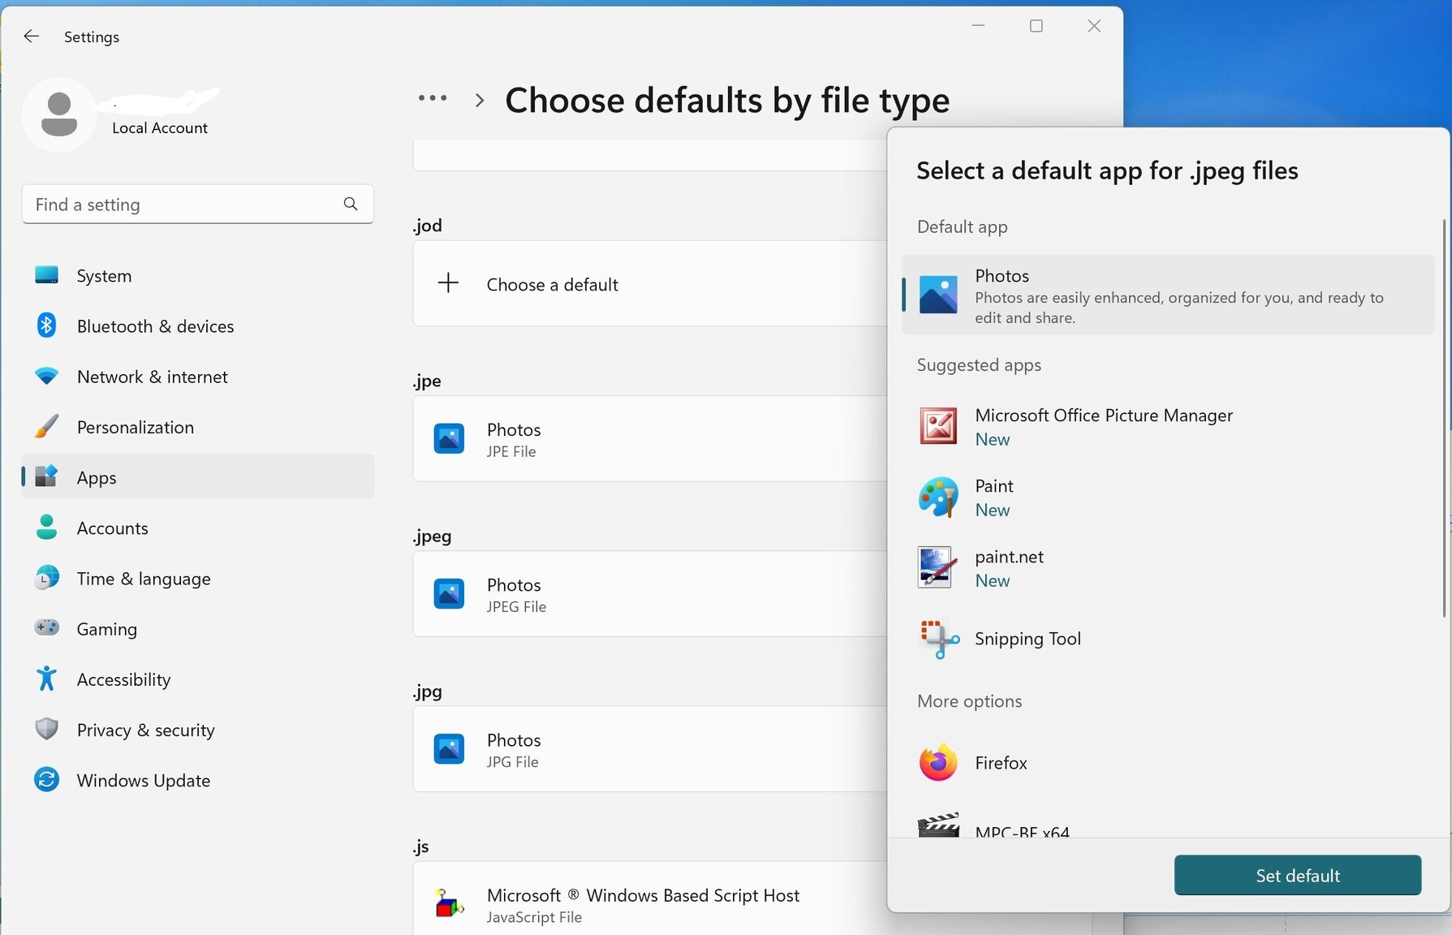Click the MPC-BE x64 clapperboard icon
Image resolution: width=1452 pixels, height=935 pixels.
(938, 825)
